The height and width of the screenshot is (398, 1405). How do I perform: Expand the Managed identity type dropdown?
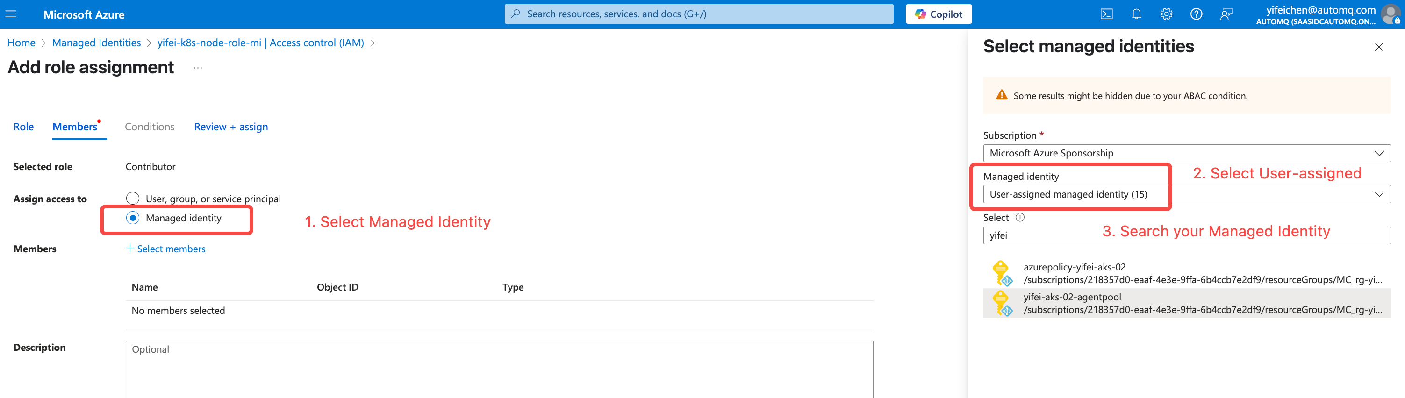pos(1186,194)
